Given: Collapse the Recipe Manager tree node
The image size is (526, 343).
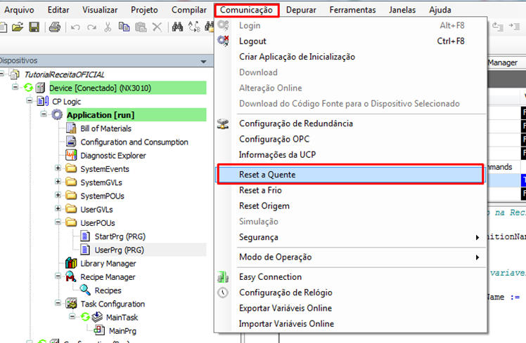Looking at the screenshot, I should pos(58,277).
